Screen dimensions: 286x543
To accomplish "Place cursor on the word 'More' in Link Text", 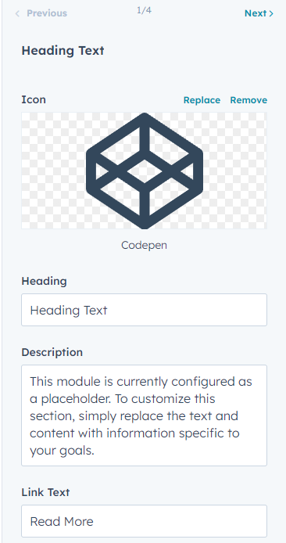I will [80, 521].
